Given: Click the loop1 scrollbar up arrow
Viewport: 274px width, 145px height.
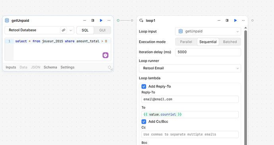Looking at the screenshot, I should 245,28.
